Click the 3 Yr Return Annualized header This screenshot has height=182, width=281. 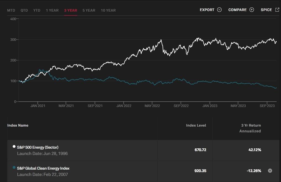250,128
